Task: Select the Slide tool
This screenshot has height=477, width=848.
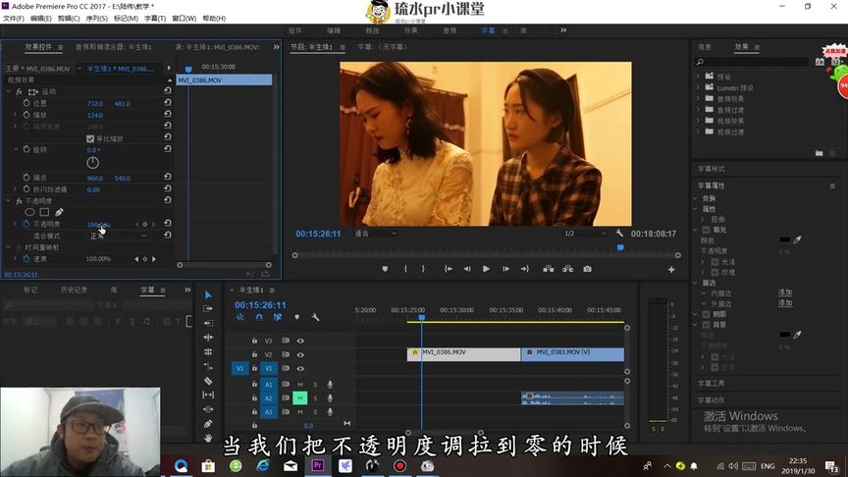Action: [x=208, y=409]
